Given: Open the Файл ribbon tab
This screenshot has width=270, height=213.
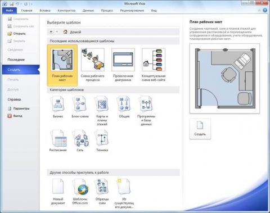Looking at the screenshot, I should (x=10, y=11).
